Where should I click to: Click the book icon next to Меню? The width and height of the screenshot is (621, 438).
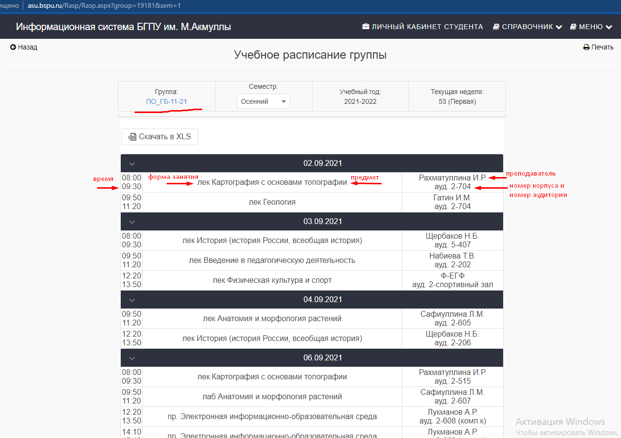tap(573, 27)
